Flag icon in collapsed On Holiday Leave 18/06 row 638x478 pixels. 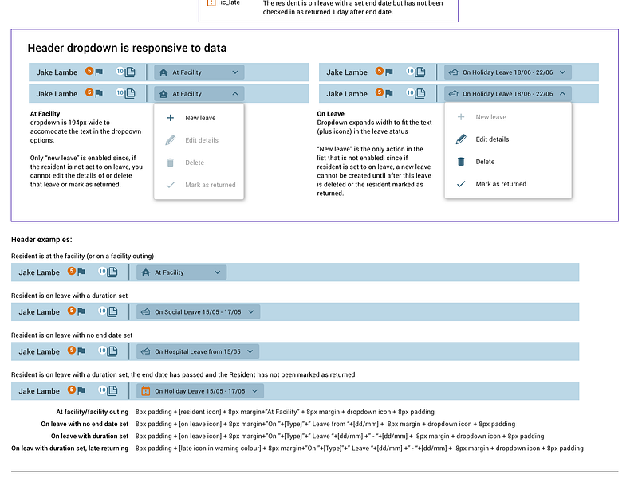(x=389, y=72)
